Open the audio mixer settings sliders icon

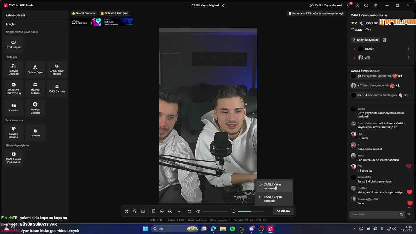[190, 211]
